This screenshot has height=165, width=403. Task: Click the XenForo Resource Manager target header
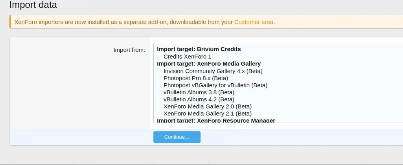tap(216, 120)
